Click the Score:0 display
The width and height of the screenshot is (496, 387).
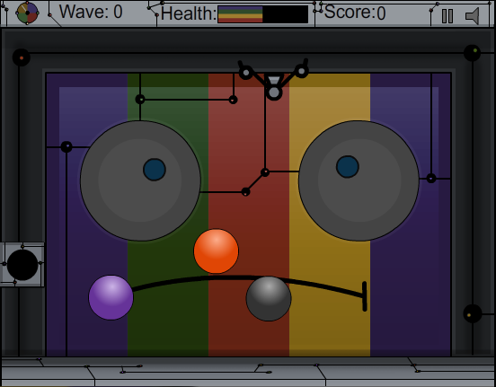pos(355,13)
